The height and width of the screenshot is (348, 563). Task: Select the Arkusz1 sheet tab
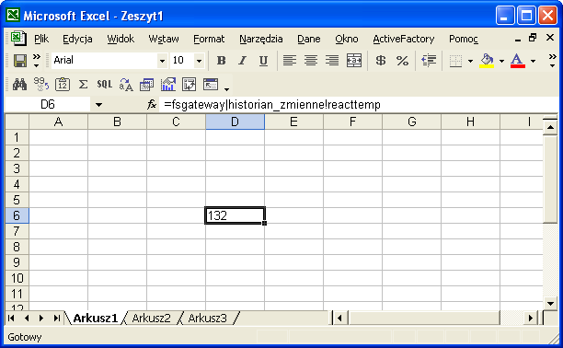tap(96, 319)
